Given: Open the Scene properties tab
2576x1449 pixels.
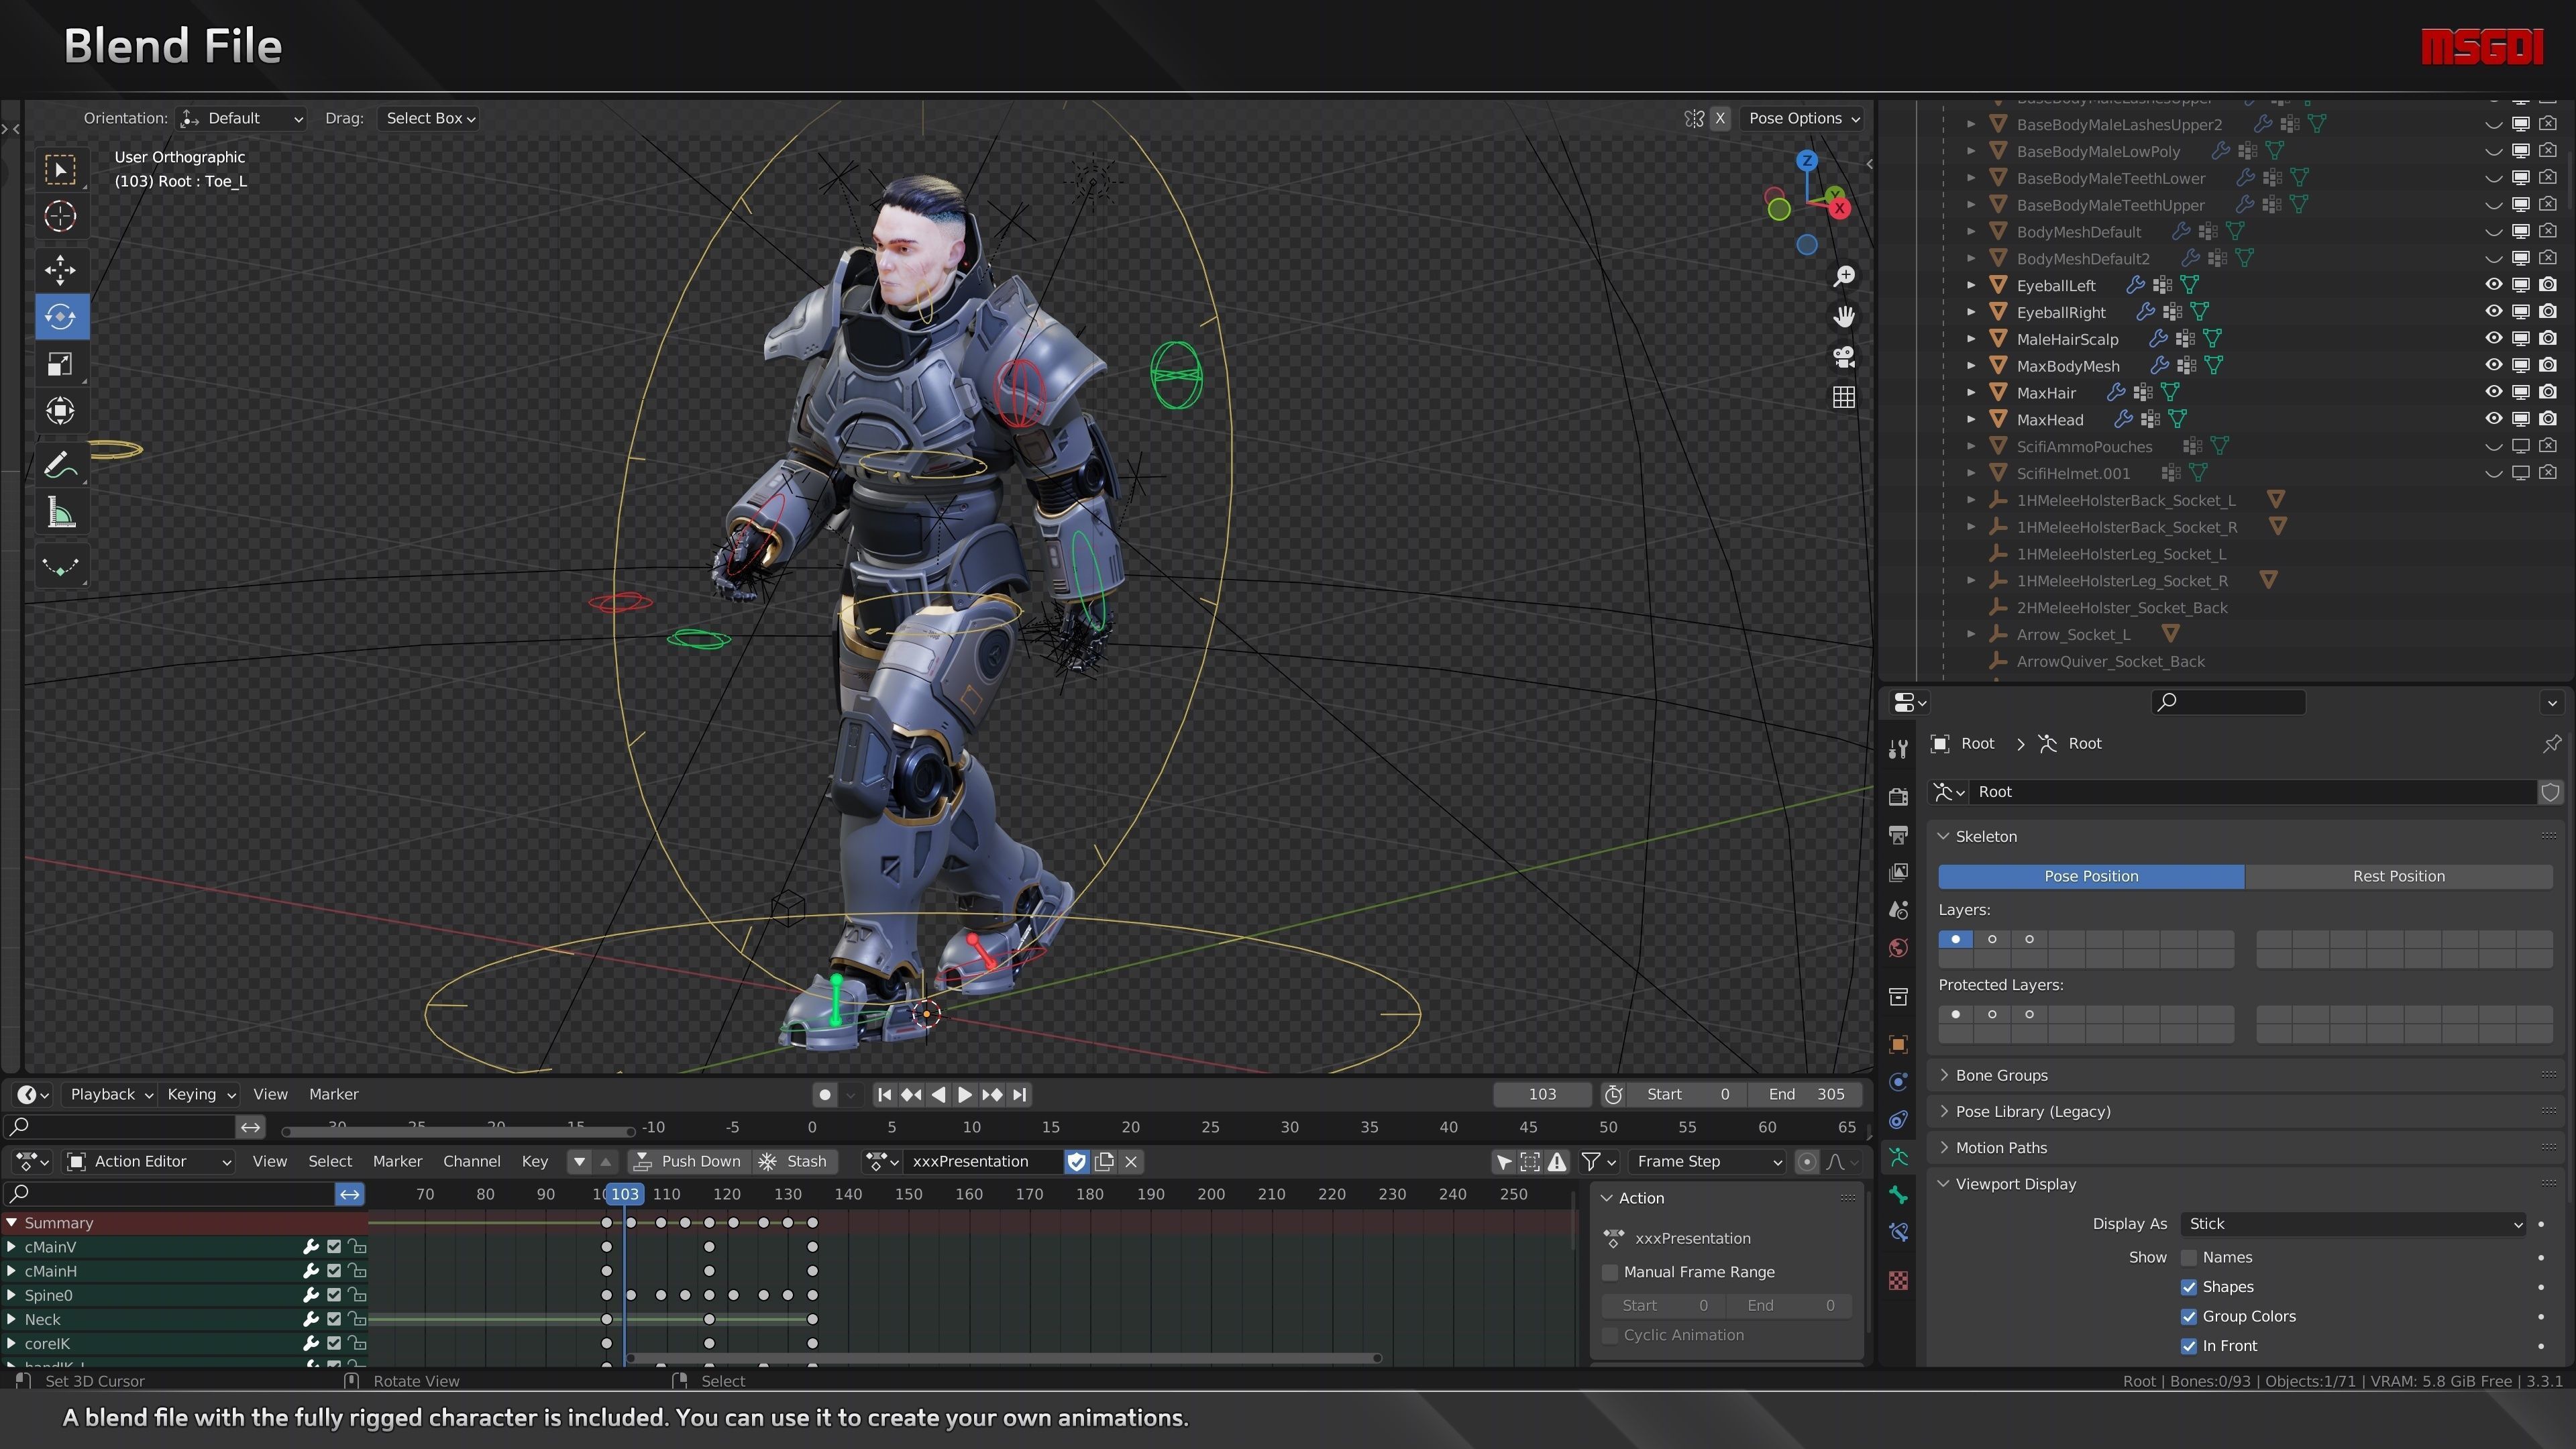Looking at the screenshot, I should pyautogui.click(x=1898, y=911).
